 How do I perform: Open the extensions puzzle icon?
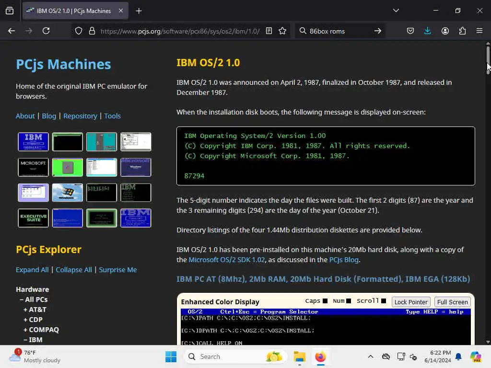pos(462,31)
